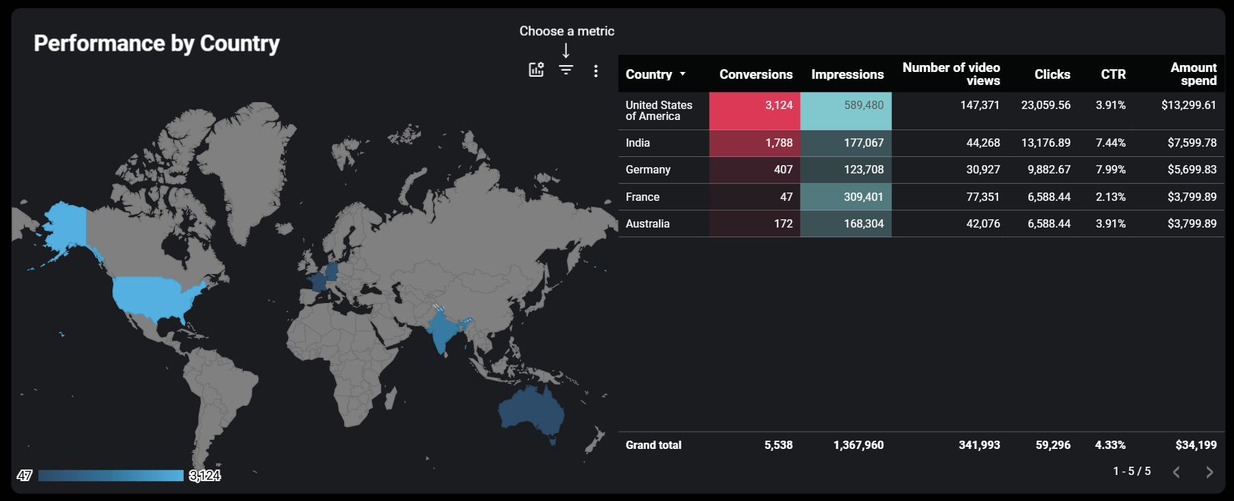The width and height of the screenshot is (1234, 501).
Task: Click the 1 - 5 / 5 pagination label
Action: point(1132,471)
